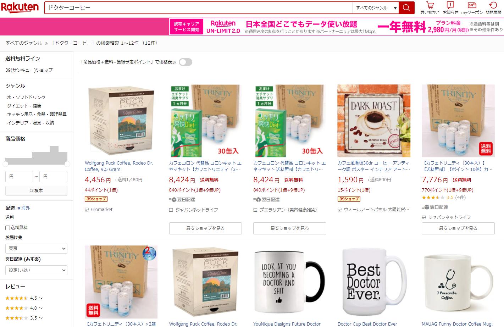Open the 設定しない next-day delivery dropdown
The height and width of the screenshot is (327, 504).
[36, 270]
